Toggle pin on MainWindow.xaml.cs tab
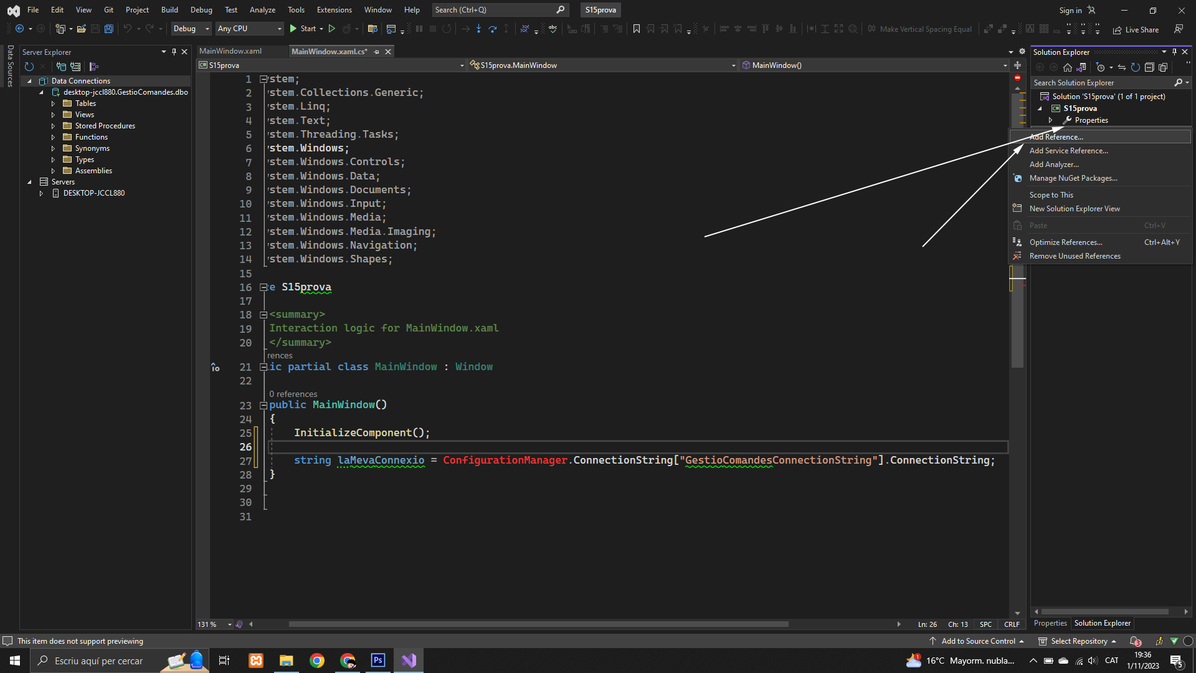 point(377,52)
